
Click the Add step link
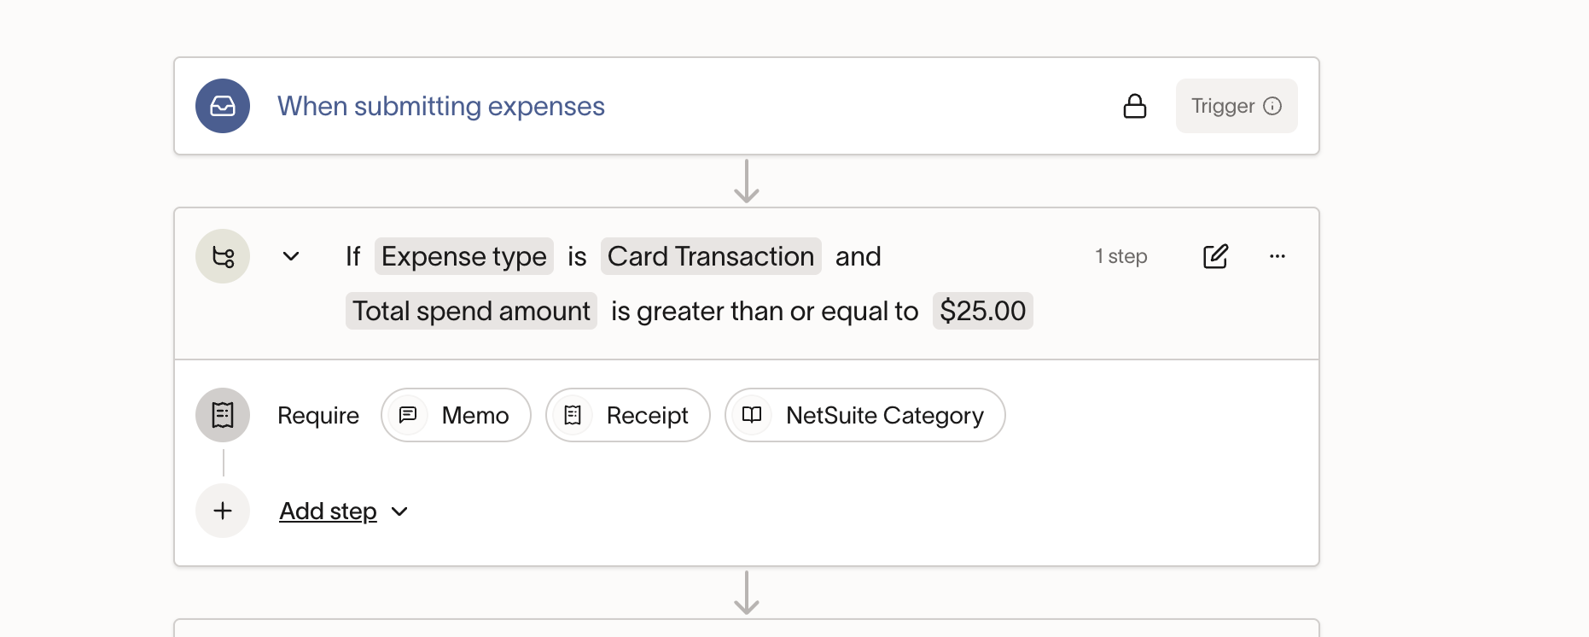(328, 511)
